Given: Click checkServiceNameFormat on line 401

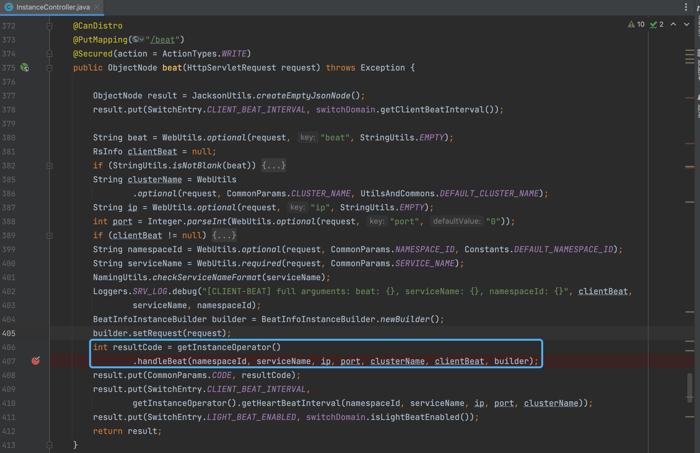Looking at the screenshot, I should coord(207,277).
